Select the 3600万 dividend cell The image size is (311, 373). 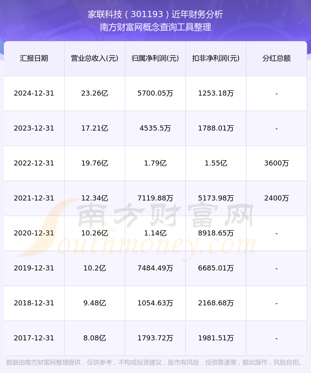coord(276,163)
